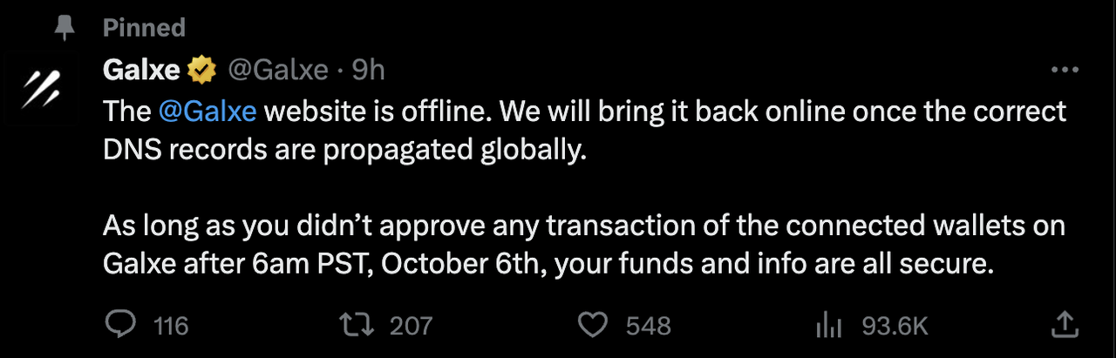Open the tweet via the 9h timestamp
The width and height of the screenshot is (1116, 358).
pyautogui.click(x=369, y=69)
